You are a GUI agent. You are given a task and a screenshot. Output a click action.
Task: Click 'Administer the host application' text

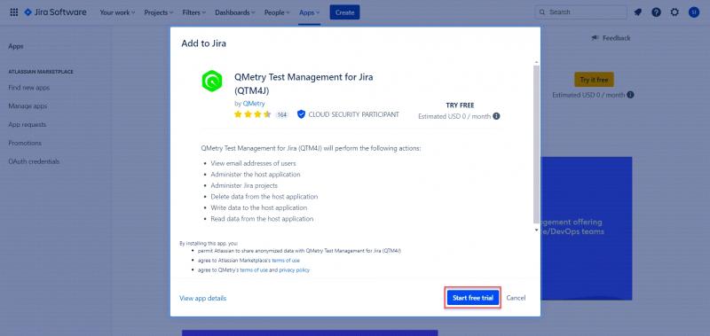click(x=256, y=174)
